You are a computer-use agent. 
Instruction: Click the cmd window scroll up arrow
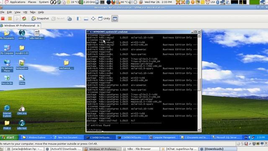199,36
